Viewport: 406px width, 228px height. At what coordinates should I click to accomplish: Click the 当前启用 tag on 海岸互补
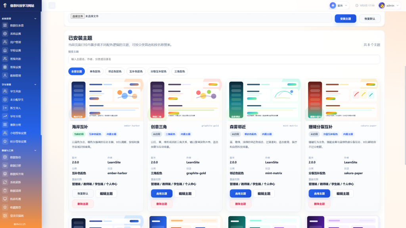click(79, 134)
